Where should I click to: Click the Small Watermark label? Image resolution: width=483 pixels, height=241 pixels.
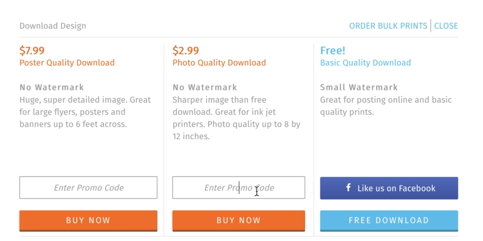tap(359, 87)
